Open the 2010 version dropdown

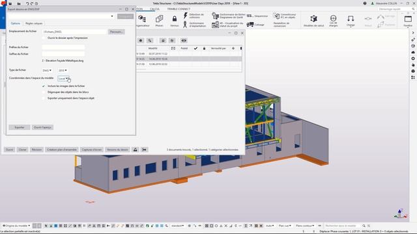coord(63,71)
